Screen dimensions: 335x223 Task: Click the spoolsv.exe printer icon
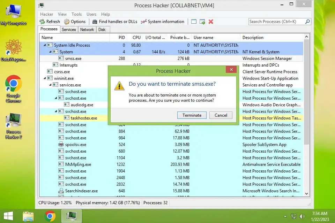click(61, 145)
